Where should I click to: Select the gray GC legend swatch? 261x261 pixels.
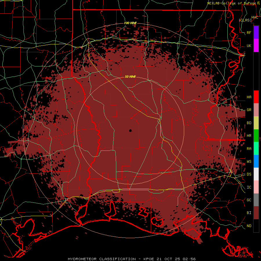click(x=256, y=200)
